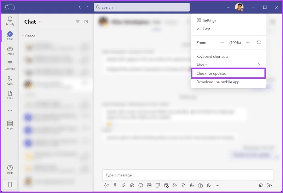This screenshot has width=283, height=193.
Task: Open the Viva Engage copy icon
Action: [x=200, y=185]
